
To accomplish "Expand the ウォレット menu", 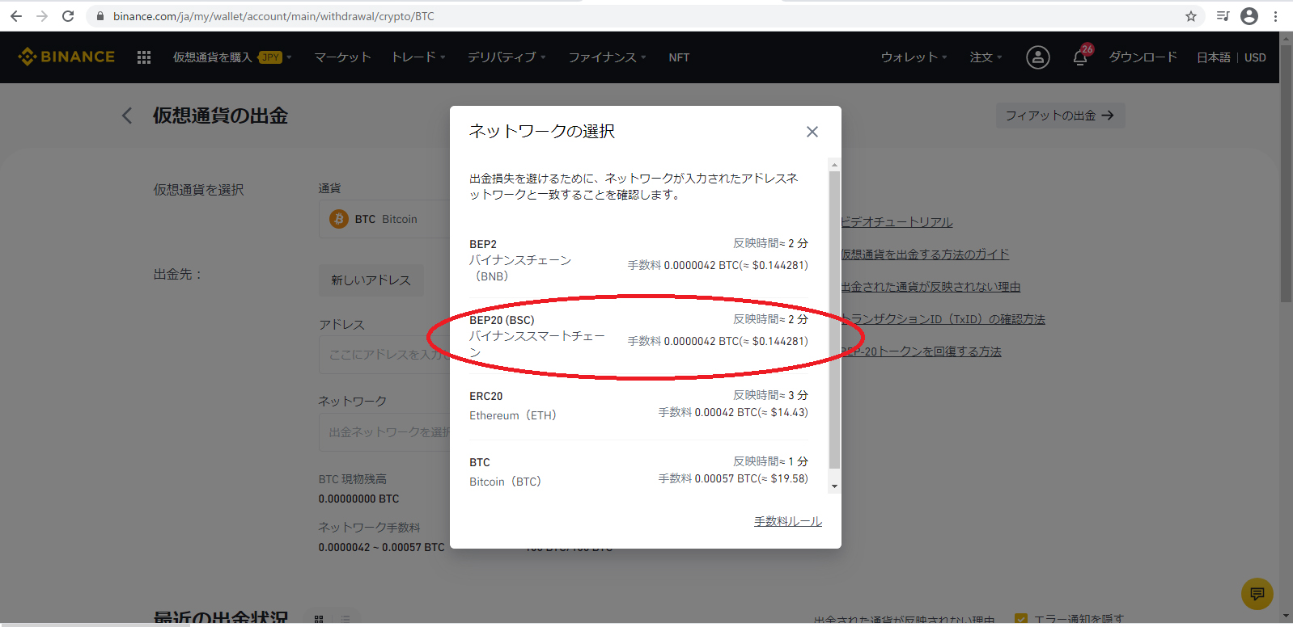I will point(914,57).
